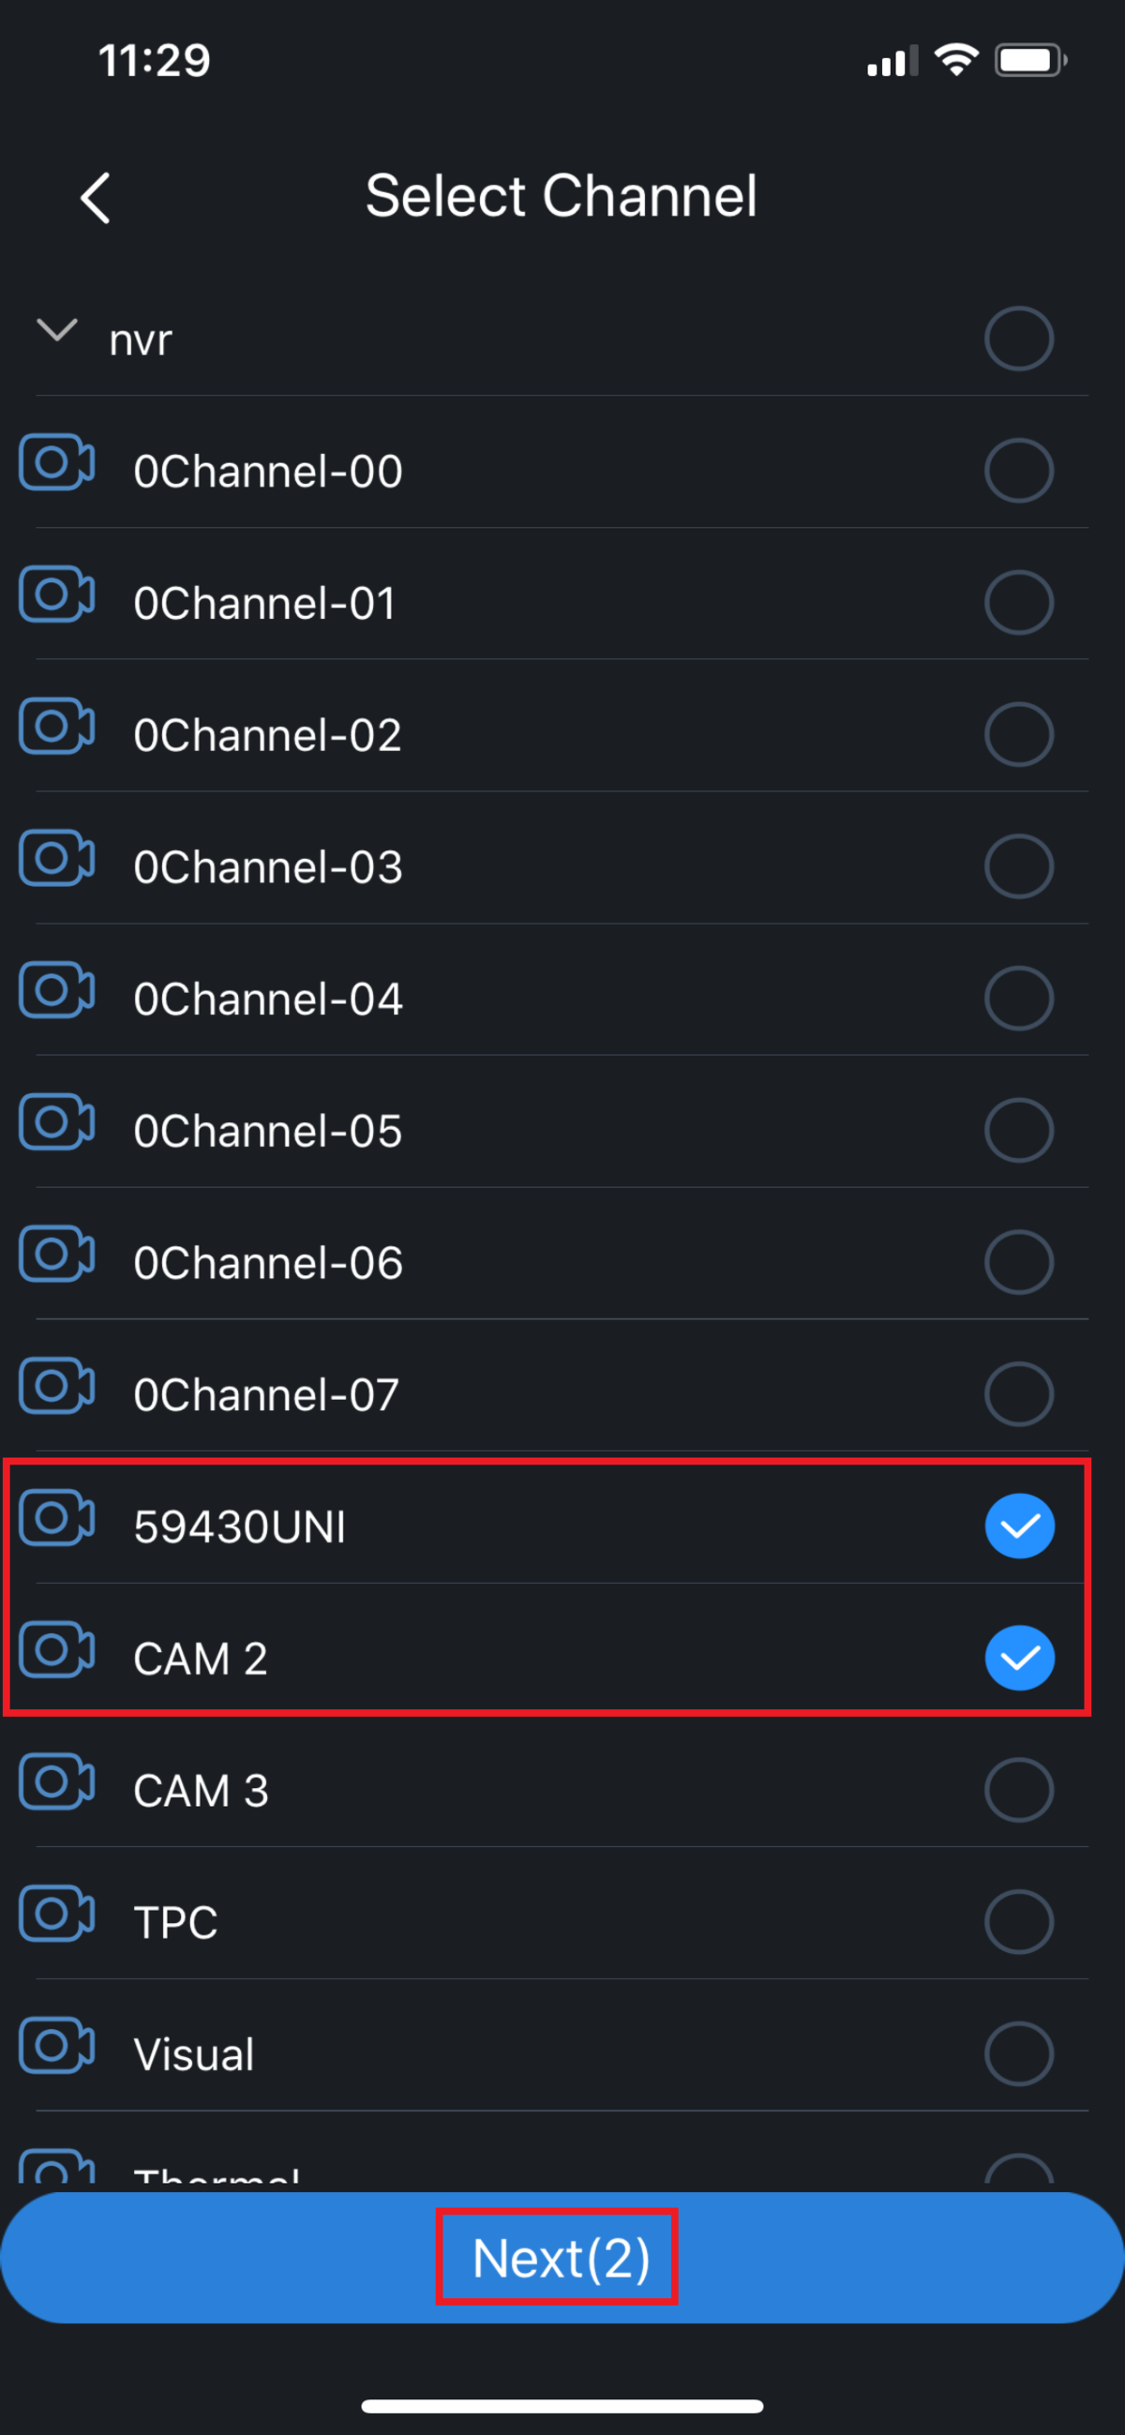Tap the camera icon beside 0Channel-00

(x=57, y=463)
